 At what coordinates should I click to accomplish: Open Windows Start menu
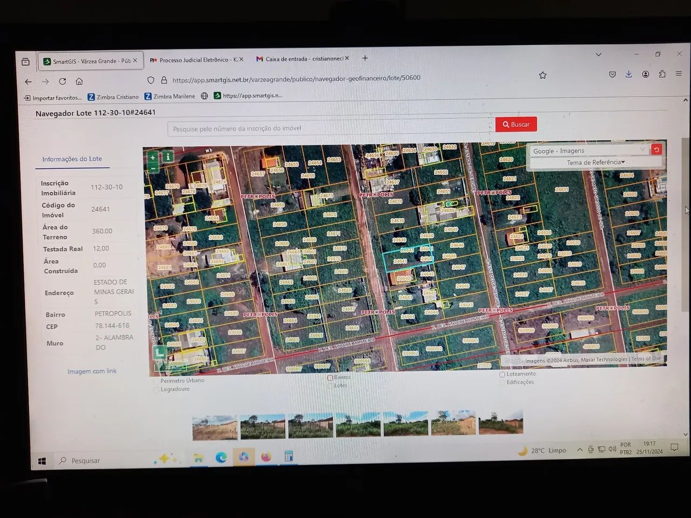(42, 461)
